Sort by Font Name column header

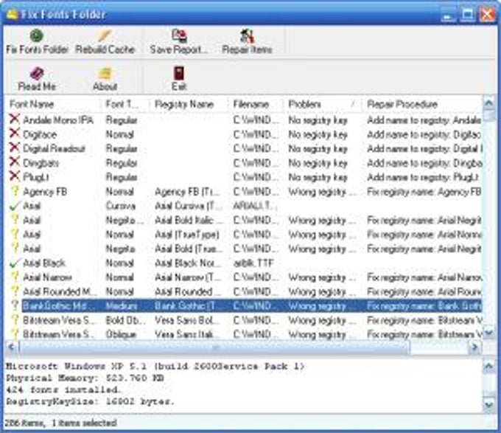53,104
